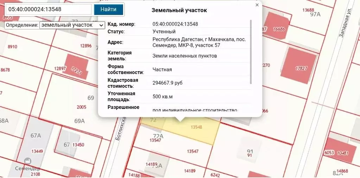This screenshot has height=178, width=360.
Task: Open the Определение type dropdown
Action: click(72, 25)
